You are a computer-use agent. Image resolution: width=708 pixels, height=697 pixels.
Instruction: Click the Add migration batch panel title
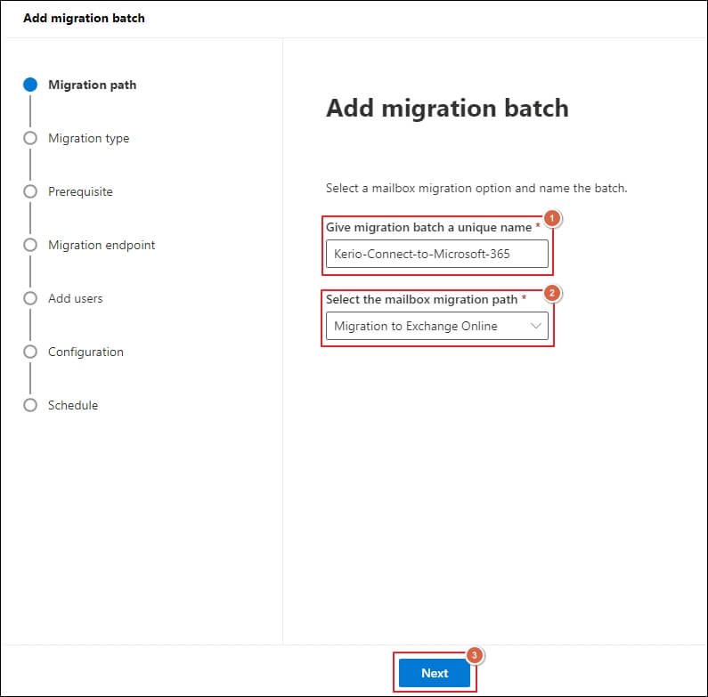click(84, 18)
